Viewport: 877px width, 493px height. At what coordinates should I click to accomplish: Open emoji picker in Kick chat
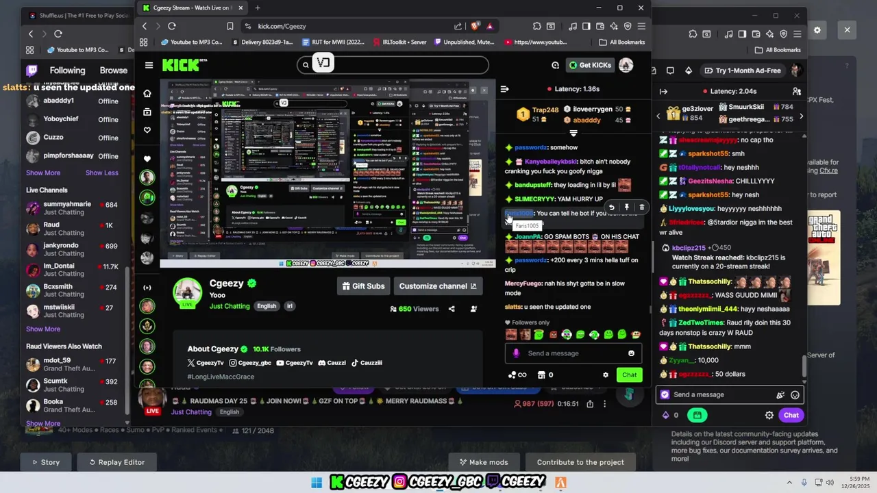631,353
